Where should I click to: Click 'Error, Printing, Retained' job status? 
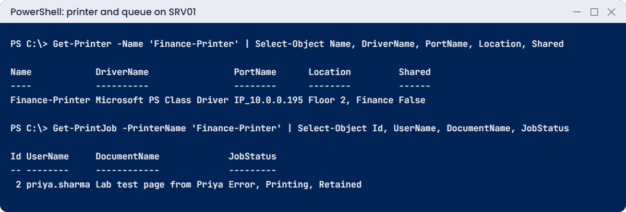295,184
